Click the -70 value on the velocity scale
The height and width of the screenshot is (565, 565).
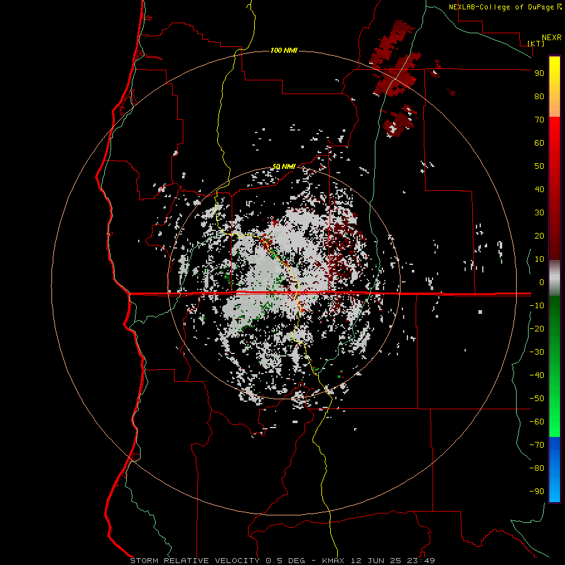(x=537, y=445)
